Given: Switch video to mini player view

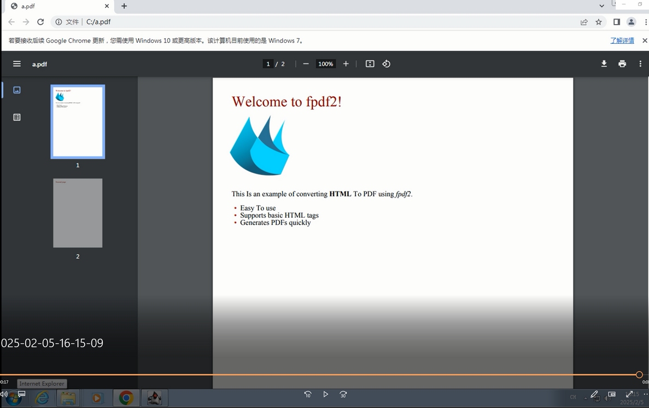Looking at the screenshot, I should 612,394.
